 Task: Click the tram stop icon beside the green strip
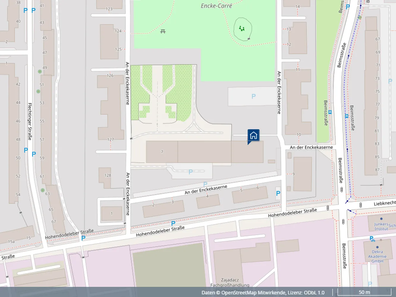[330, 112]
